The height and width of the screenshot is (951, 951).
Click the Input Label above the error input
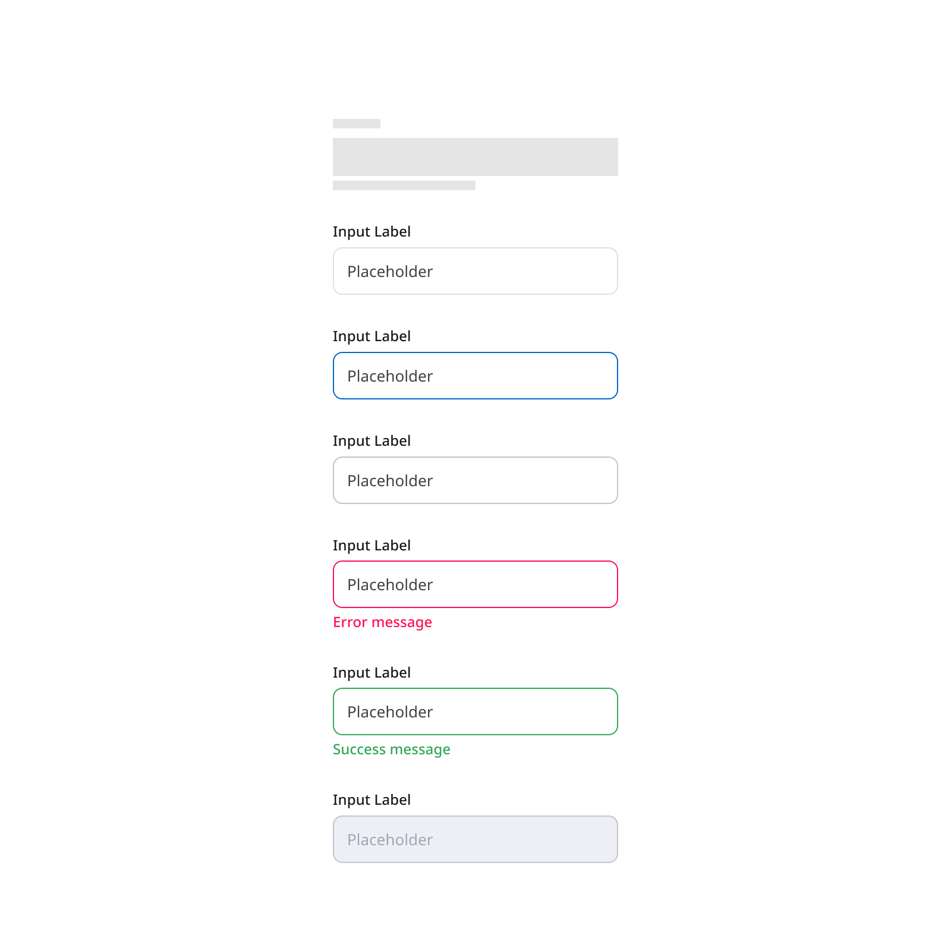[x=371, y=545]
